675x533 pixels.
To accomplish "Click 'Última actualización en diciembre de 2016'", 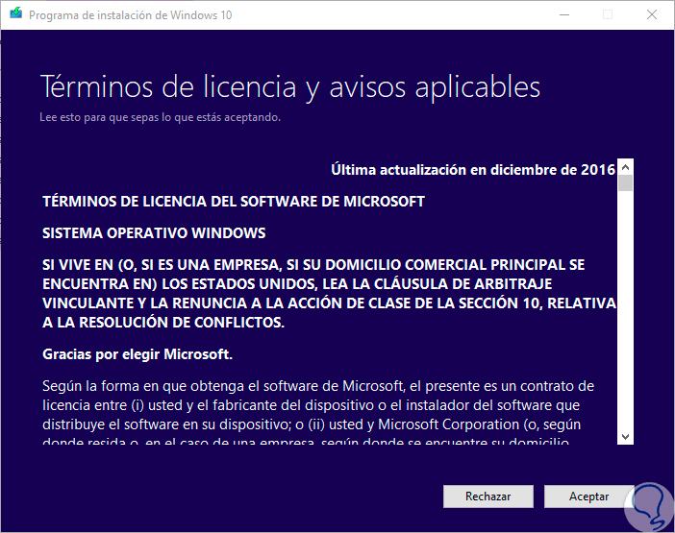I will point(473,170).
